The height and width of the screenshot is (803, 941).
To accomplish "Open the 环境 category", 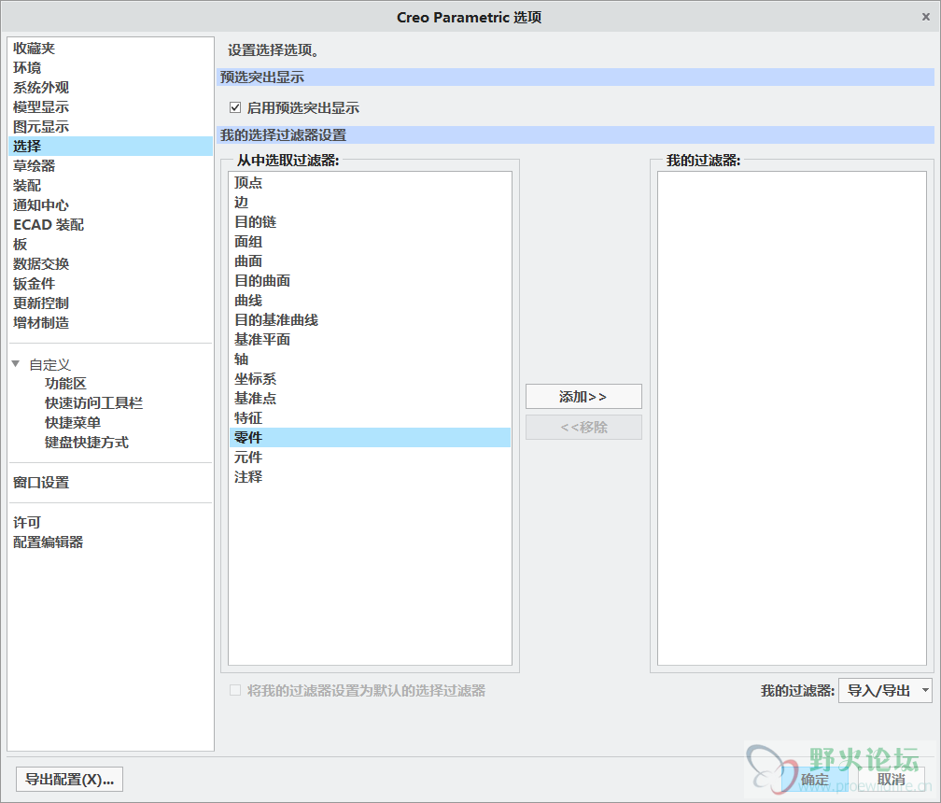I will [x=111, y=68].
